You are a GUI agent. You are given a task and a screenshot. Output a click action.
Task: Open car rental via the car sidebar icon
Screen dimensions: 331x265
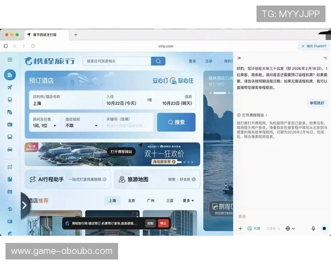(10, 150)
